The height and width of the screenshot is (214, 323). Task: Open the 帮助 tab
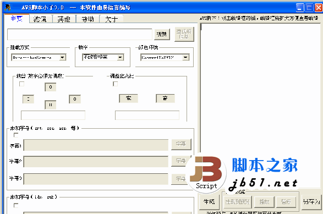pyautogui.click(x=87, y=19)
